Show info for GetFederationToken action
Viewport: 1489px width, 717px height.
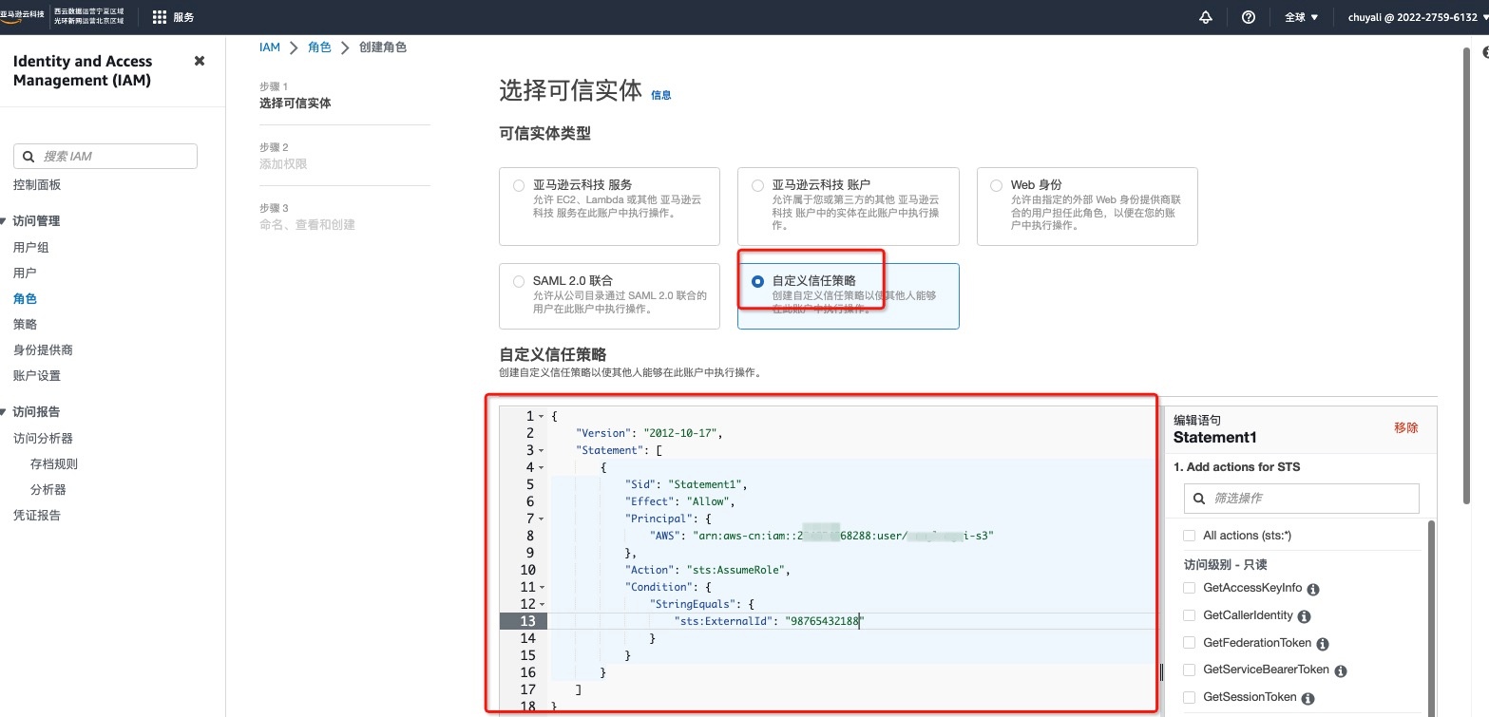click(1323, 644)
